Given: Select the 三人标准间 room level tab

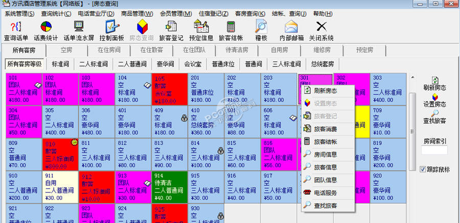Looking at the screenshot, I should click(287, 64).
